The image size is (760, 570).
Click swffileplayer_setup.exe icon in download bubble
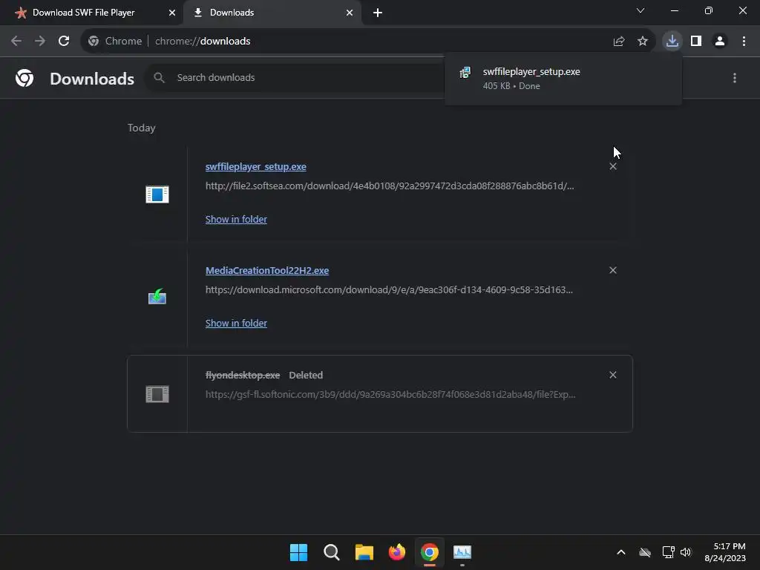465,73
